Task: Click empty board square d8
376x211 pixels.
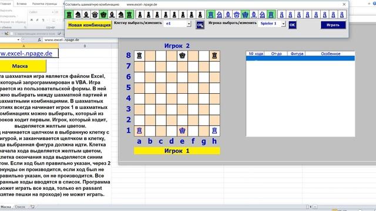Action: [x=172, y=56]
